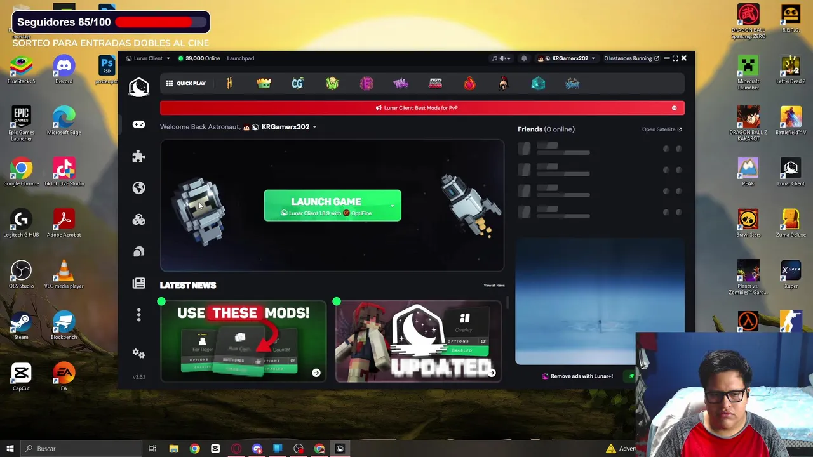Open the teal cube server icon
The height and width of the screenshot is (457, 813).
click(538, 83)
